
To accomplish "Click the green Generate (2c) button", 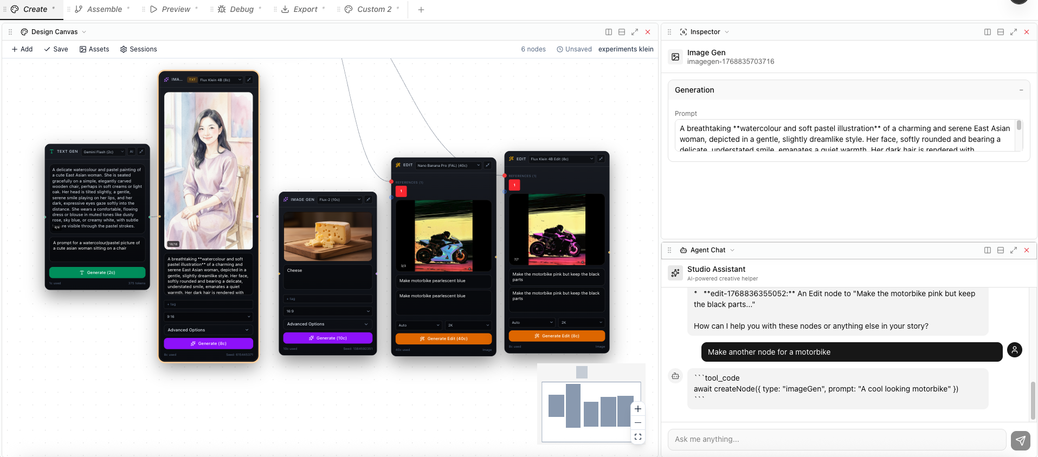I will [98, 272].
